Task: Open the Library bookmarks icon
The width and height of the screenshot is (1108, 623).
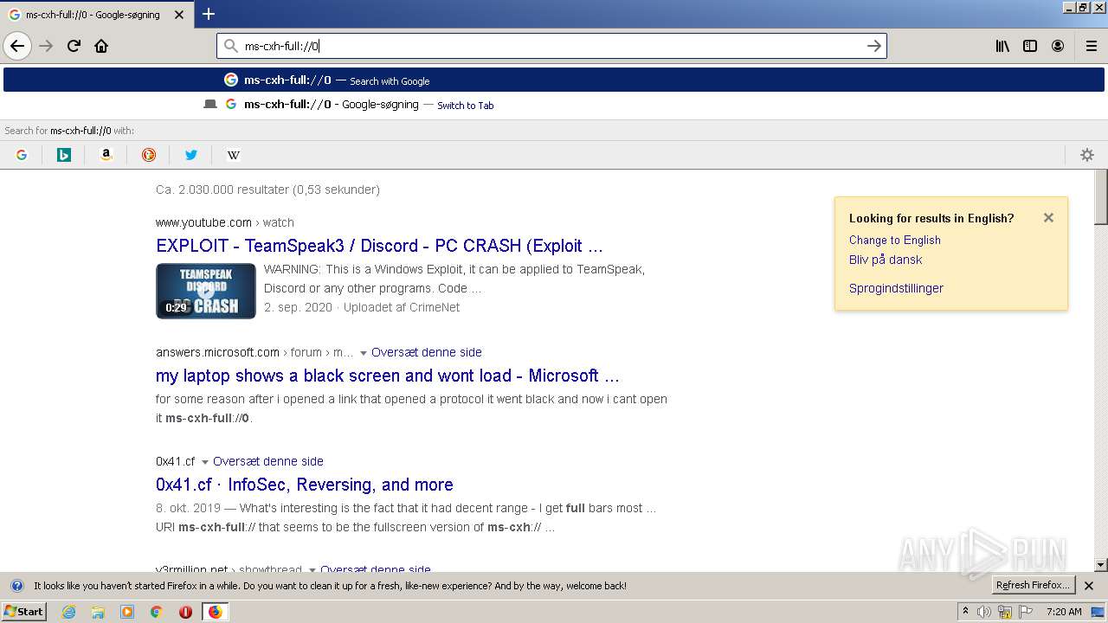Action: [x=1002, y=46]
